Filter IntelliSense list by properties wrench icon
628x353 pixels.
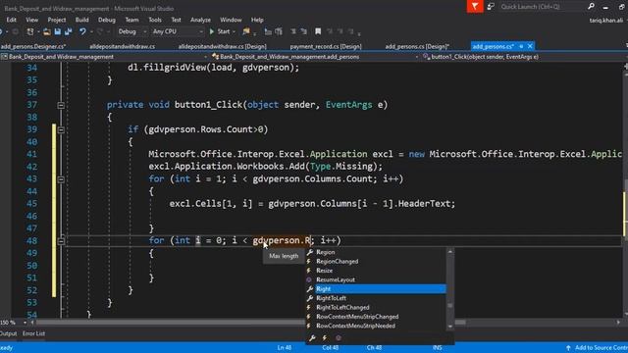312,338
